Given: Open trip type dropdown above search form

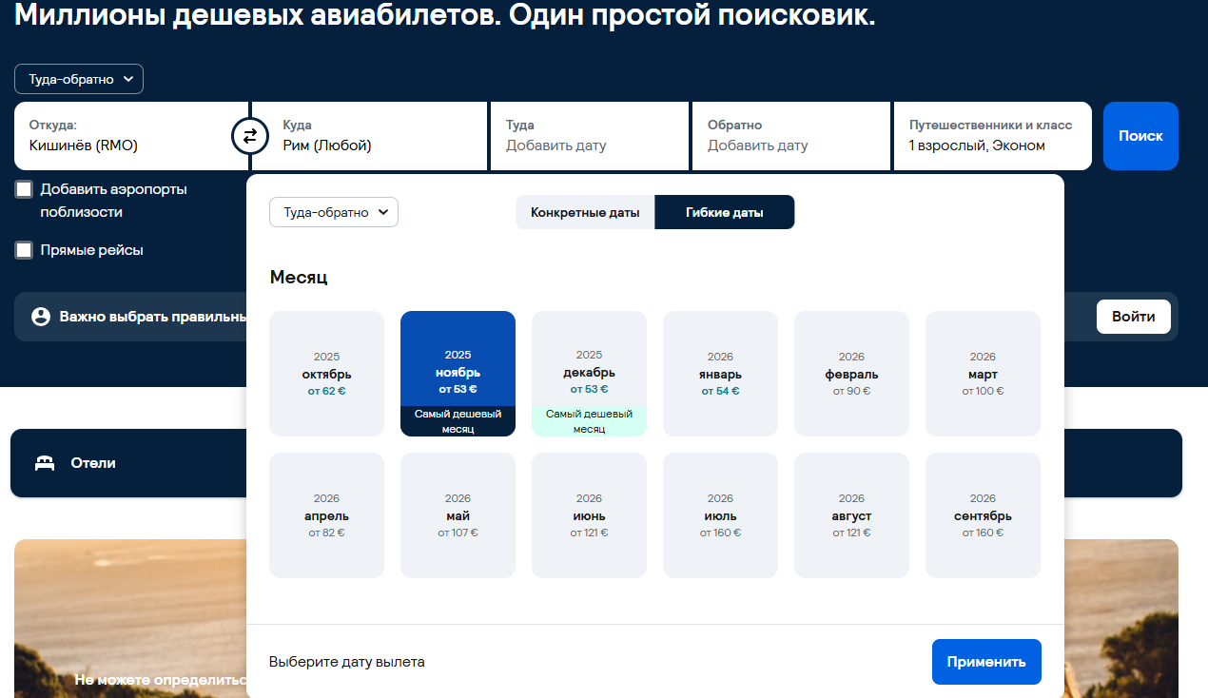Looking at the screenshot, I should 79,79.
